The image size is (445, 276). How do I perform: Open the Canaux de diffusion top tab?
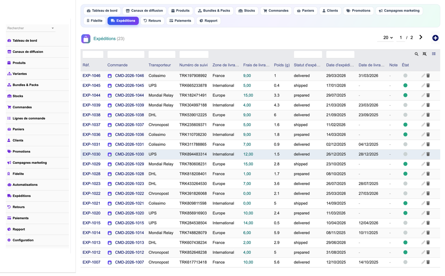click(x=144, y=11)
